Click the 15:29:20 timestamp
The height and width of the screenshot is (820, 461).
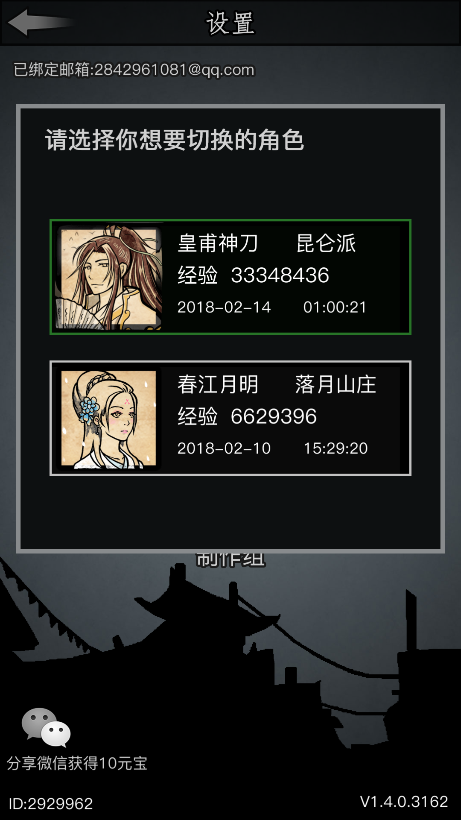[x=336, y=448]
